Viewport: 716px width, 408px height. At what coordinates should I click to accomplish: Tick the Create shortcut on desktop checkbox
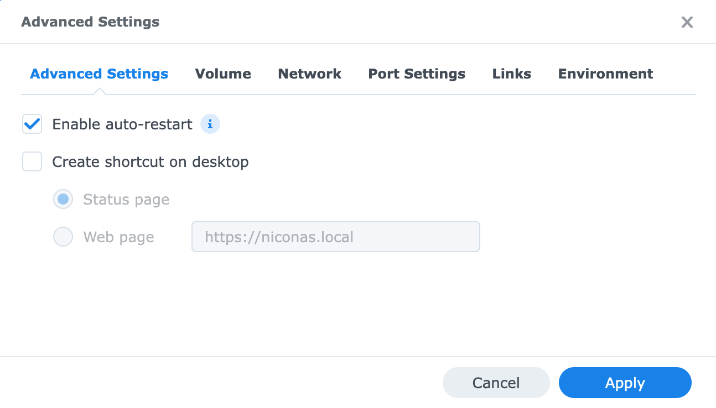tap(32, 162)
